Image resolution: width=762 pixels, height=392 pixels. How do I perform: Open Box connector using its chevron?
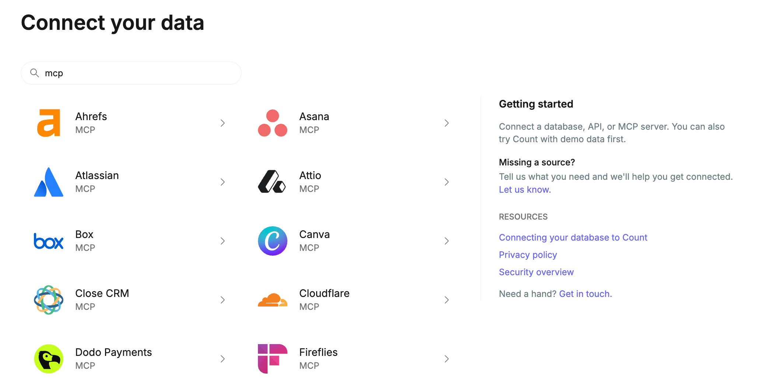(x=223, y=241)
